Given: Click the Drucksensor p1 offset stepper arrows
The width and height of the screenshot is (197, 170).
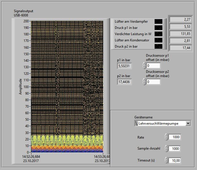Looking at the screenshot, I should click(144, 66).
